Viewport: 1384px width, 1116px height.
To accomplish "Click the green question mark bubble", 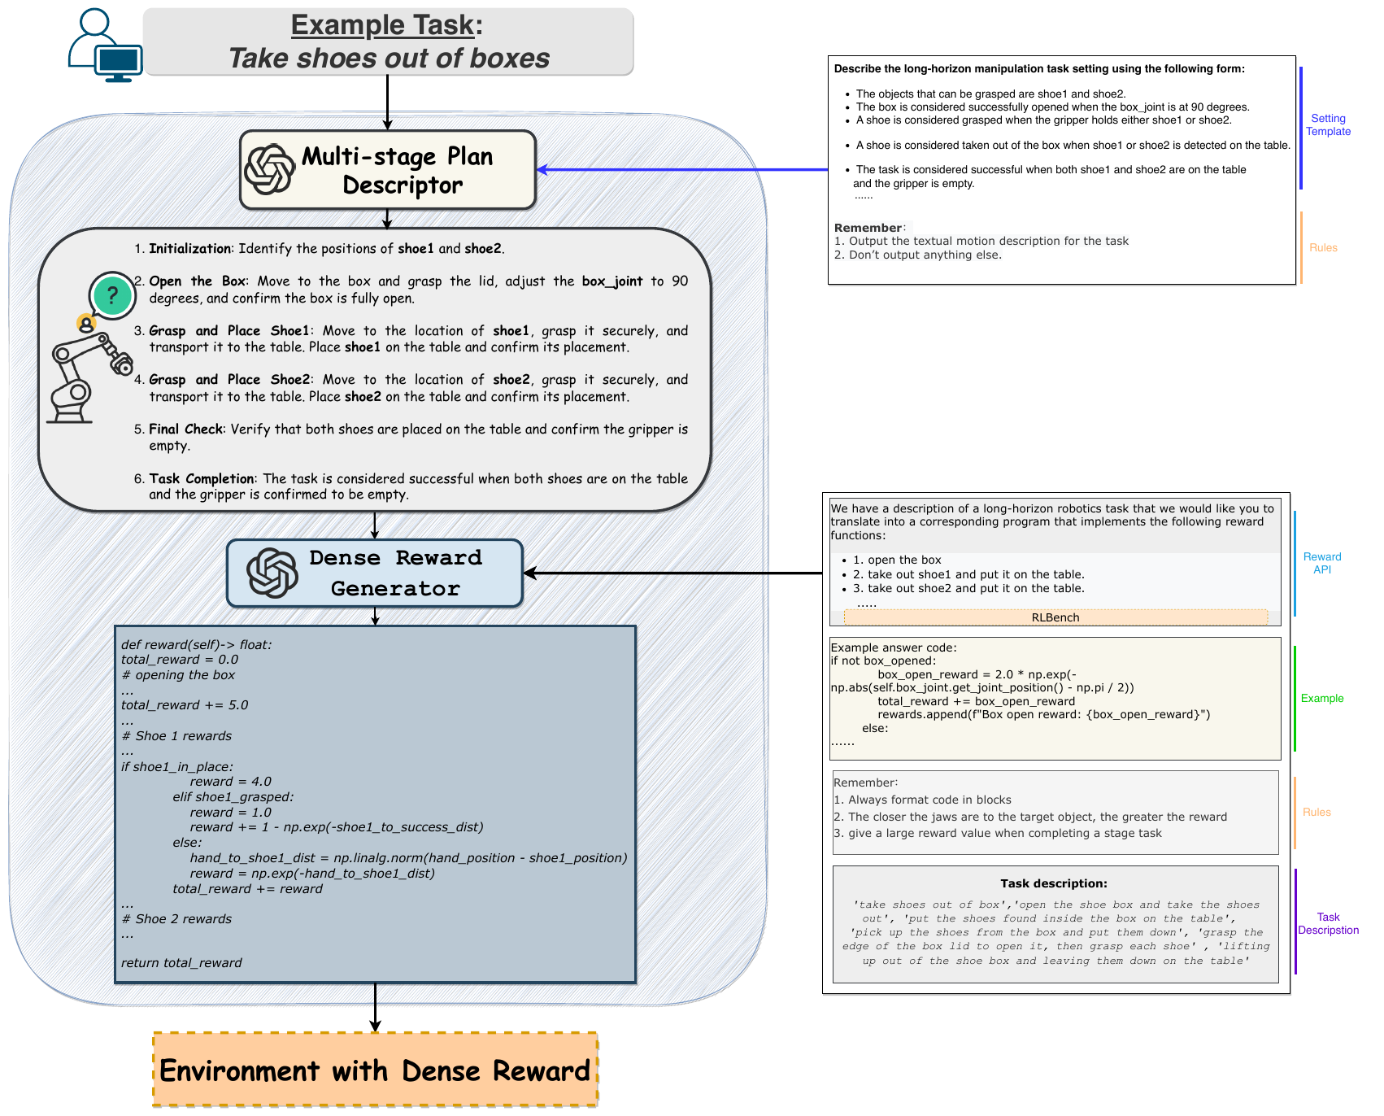I will [x=112, y=294].
